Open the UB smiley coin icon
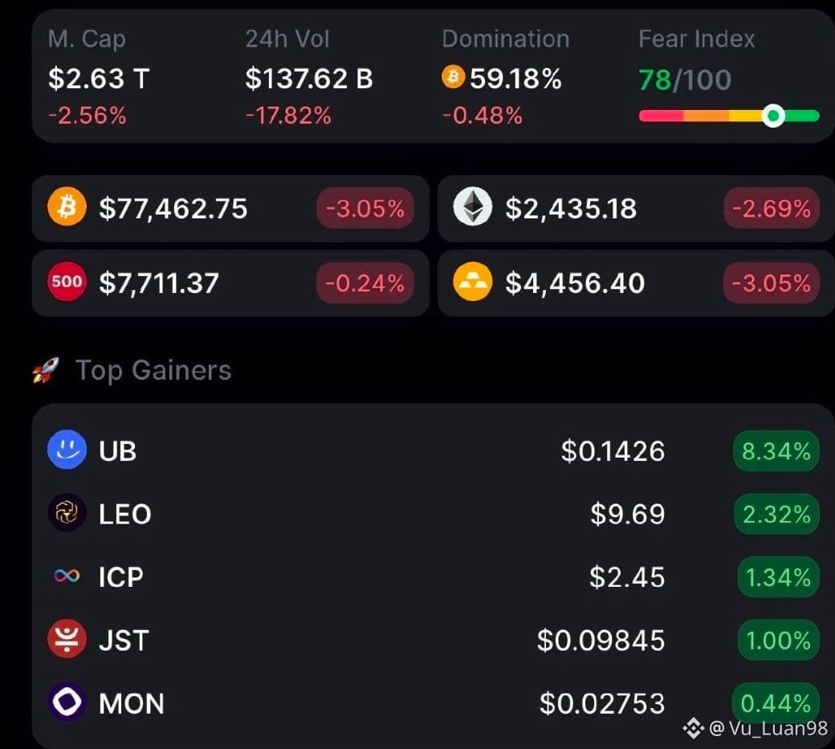This screenshot has height=749, width=835. click(x=67, y=450)
